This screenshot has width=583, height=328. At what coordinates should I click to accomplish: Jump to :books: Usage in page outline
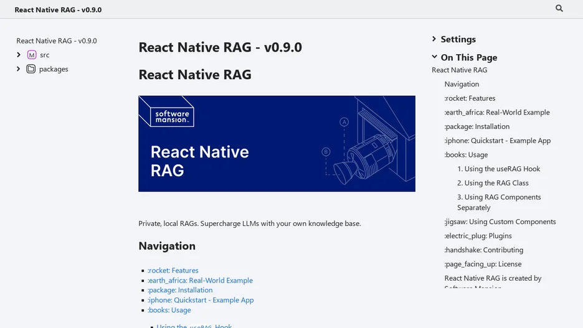tap(466, 154)
